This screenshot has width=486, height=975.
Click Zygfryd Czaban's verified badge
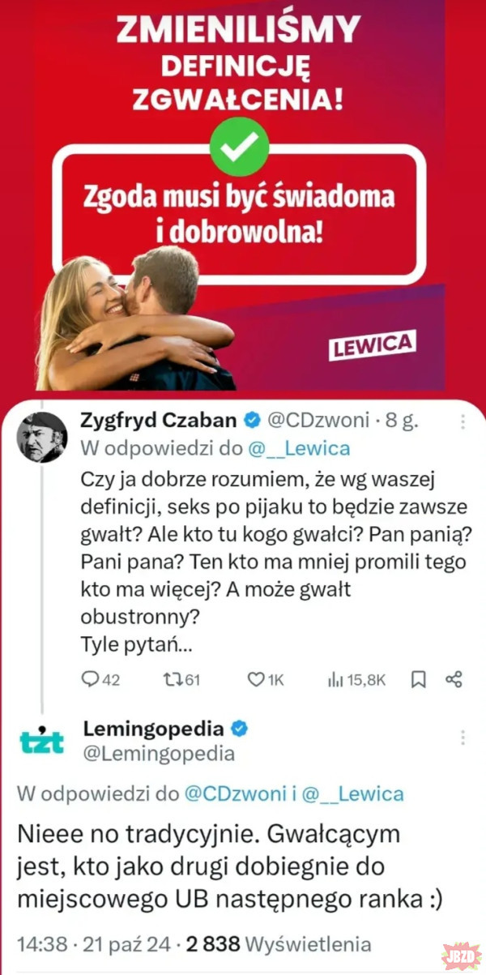252,421
